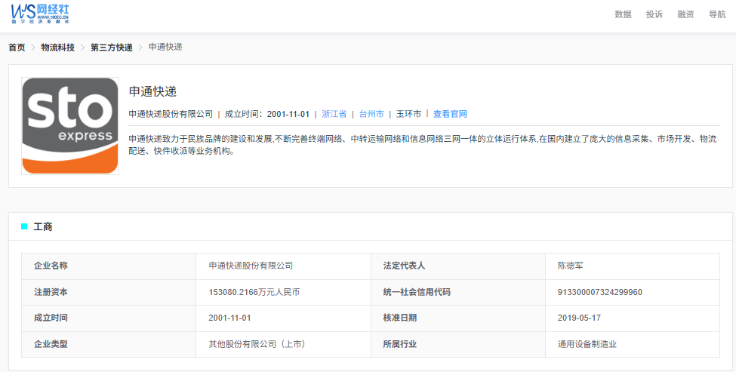Click the 所属行业 label cell
This screenshot has width=736, height=372.
pos(458,344)
